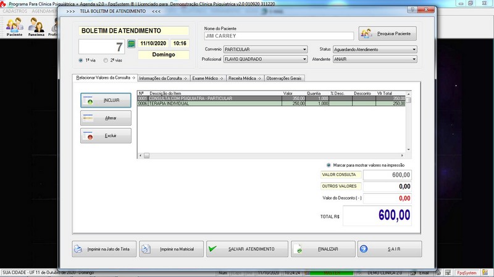The height and width of the screenshot is (277, 494).
Task: Click the FINALIZAR button
Action: tap(323, 249)
